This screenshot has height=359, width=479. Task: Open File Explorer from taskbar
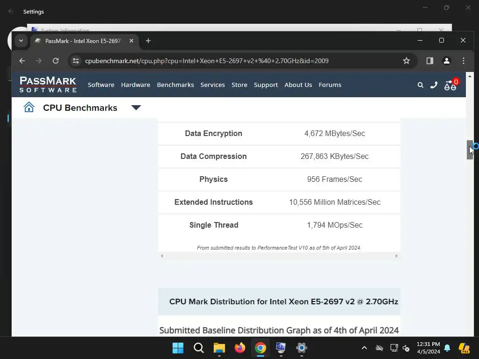219,348
